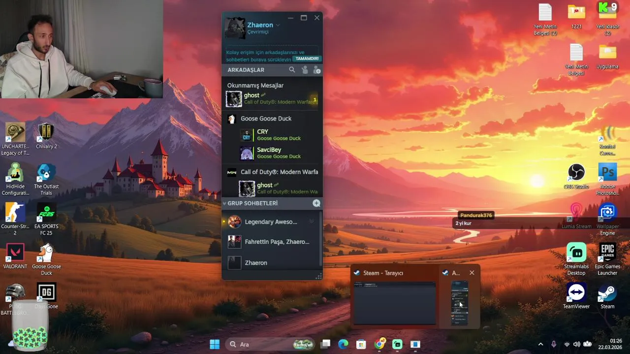Select the 1221 folder icon

coord(576,17)
